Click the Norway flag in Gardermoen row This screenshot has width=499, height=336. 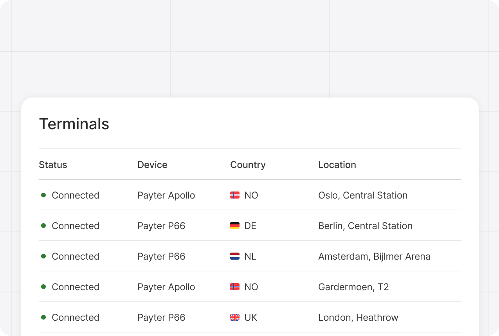tap(235, 287)
